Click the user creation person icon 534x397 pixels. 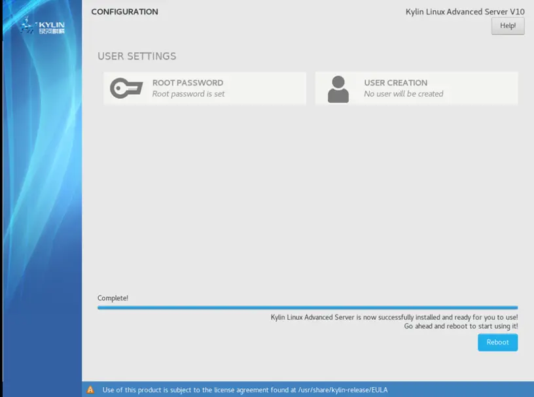point(338,89)
